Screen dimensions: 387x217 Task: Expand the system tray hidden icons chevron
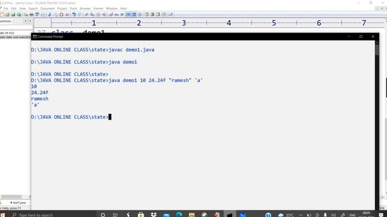[x=301, y=215]
